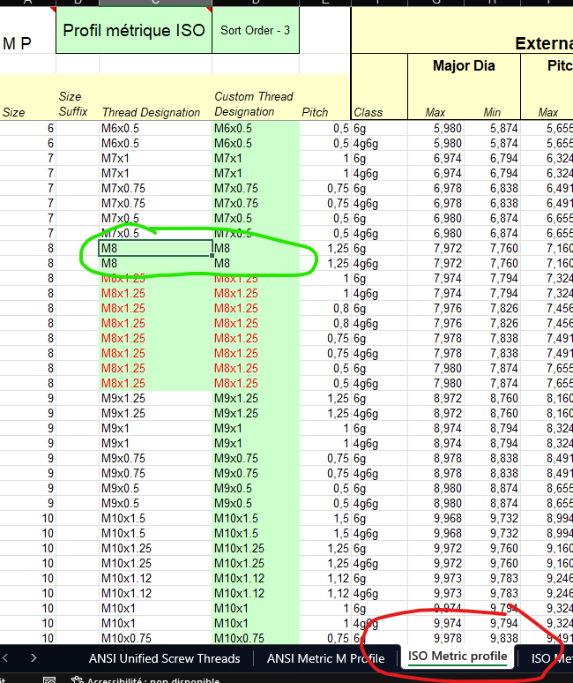Select the Custom Thread Designation header cell
Viewport: 573px width, 683px height.
pos(256,97)
